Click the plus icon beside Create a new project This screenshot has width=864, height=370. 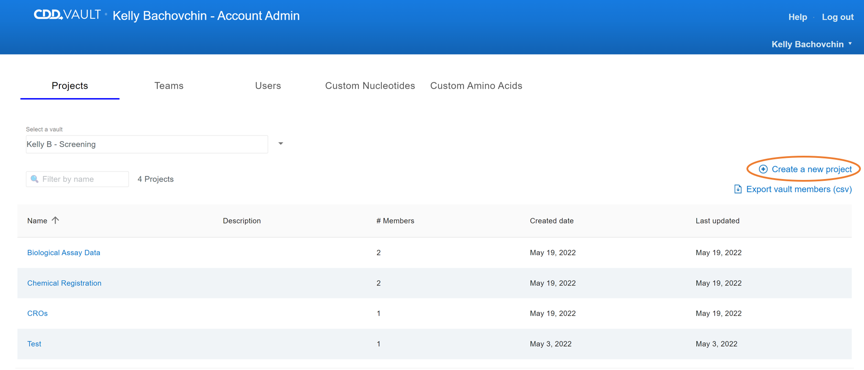(763, 169)
